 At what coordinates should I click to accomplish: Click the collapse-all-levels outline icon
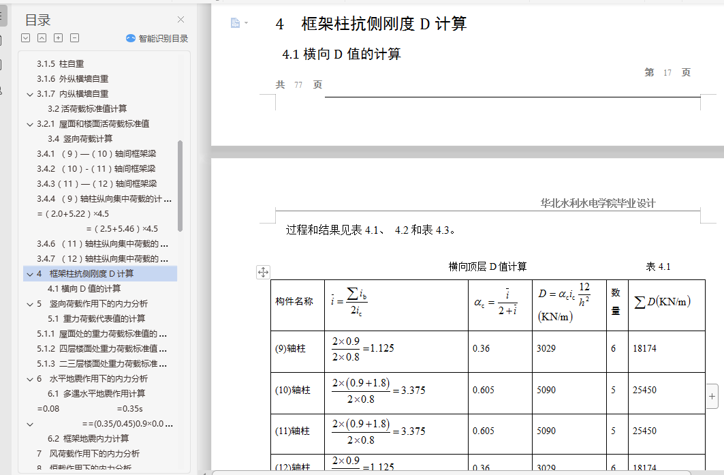point(42,38)
